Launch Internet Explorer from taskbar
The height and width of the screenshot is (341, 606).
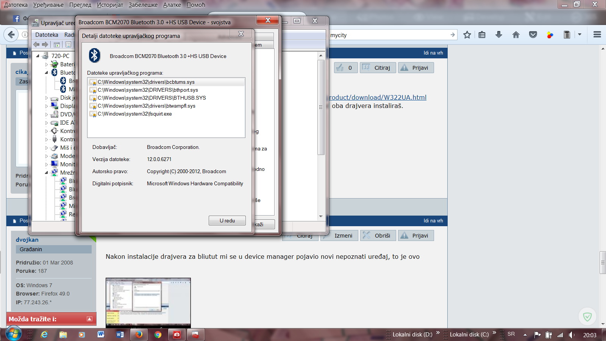44,335
